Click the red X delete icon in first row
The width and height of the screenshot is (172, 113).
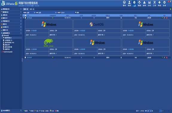167,18
